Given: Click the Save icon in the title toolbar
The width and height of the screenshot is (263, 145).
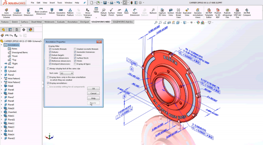Looking at the screenshot, I should [105, 3].
